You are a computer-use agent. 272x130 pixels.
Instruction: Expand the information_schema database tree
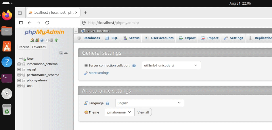pyautogui.click(x=19, y=64)
